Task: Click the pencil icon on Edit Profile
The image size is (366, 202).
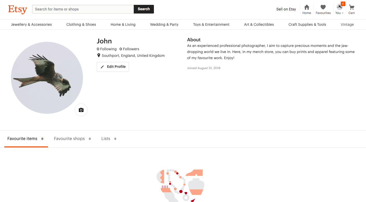Action: point(102,66)
